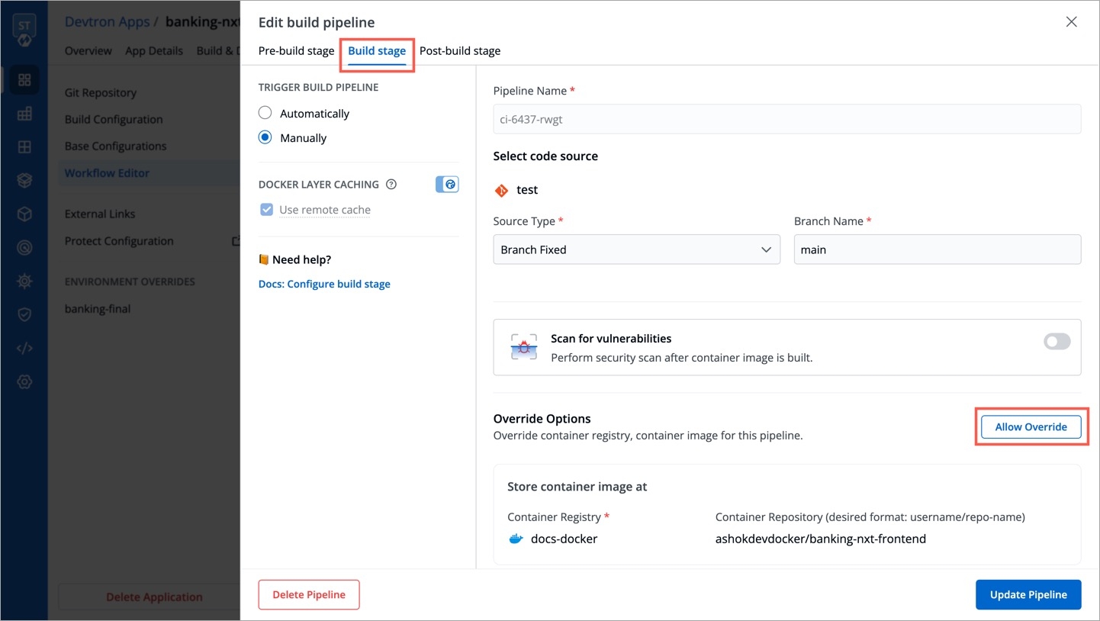Toggle the Use remote cache checkbox
This screenshot has width=1100, height=621.
click(266, 210)
